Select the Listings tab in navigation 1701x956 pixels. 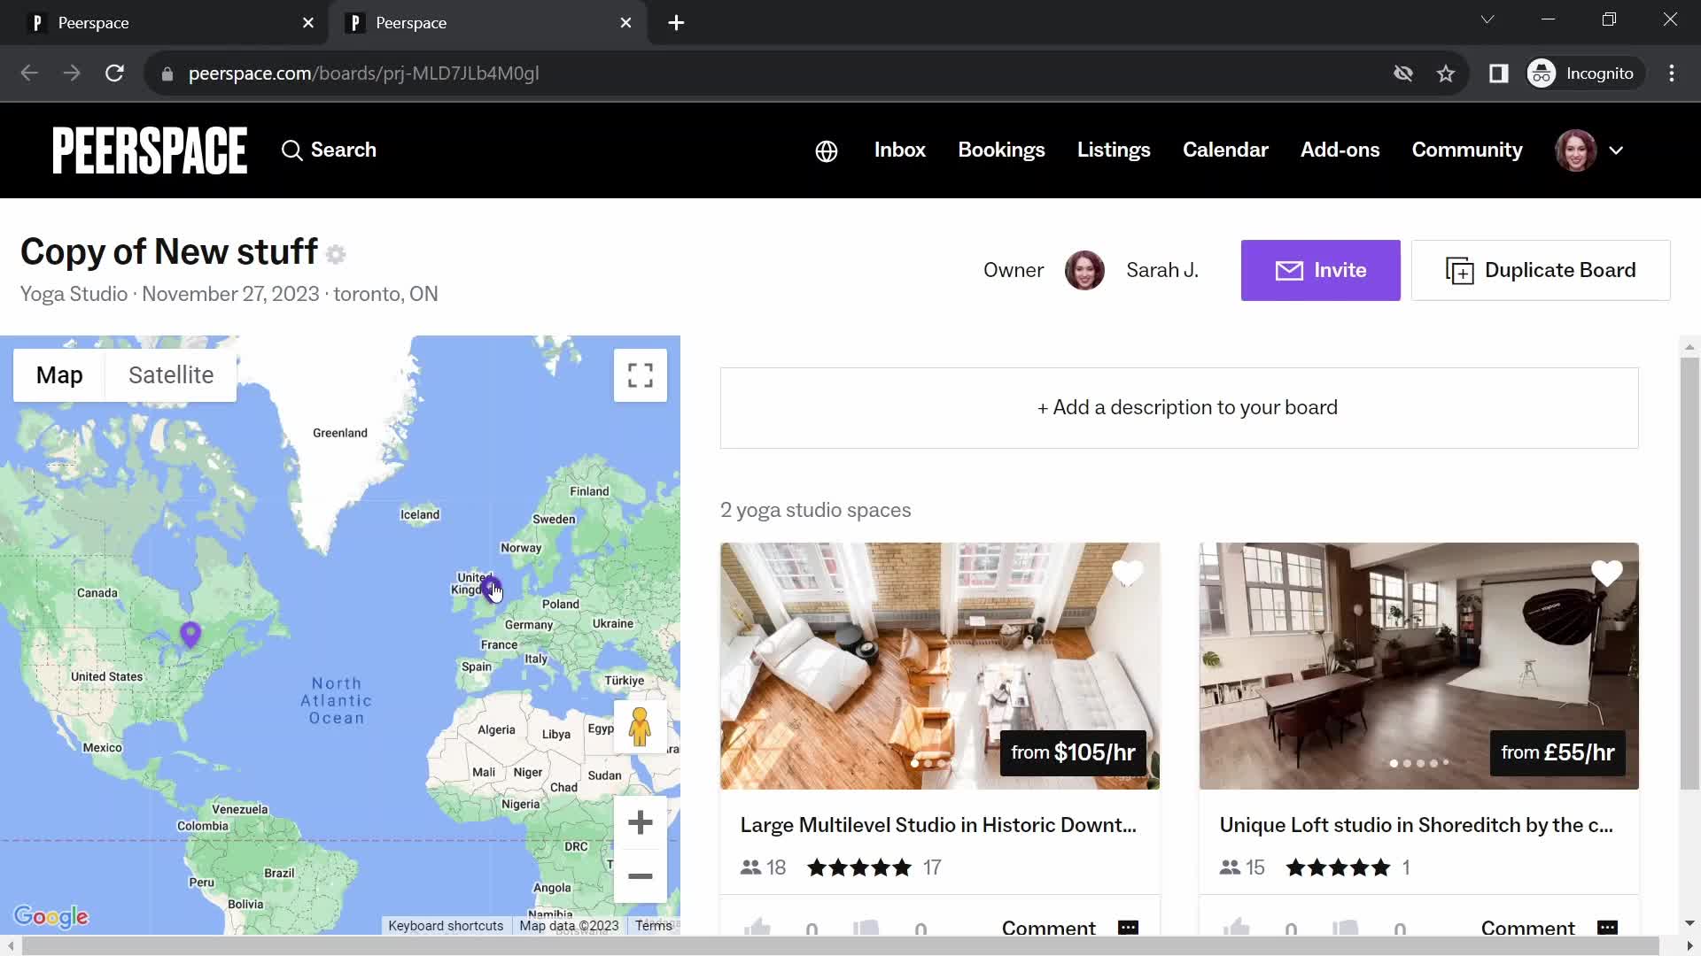coord(1114,150)
